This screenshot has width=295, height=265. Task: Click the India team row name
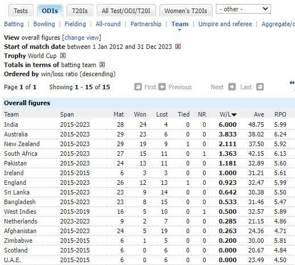pos(11,125)
